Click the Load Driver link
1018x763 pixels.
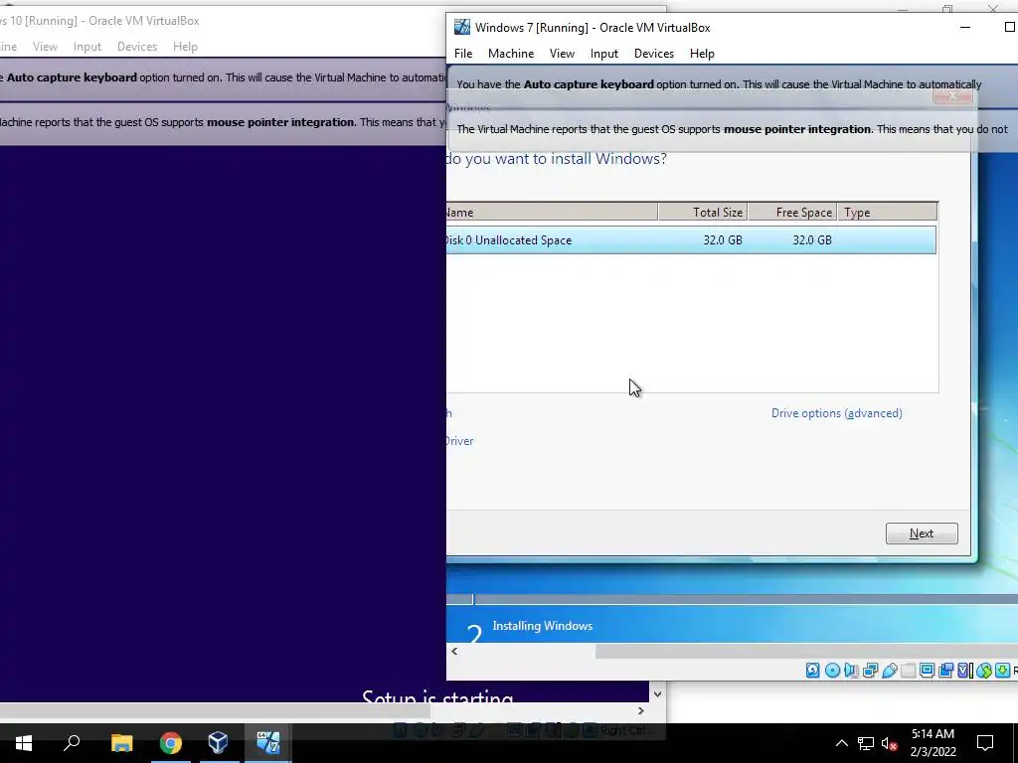[x=459, y=441]
